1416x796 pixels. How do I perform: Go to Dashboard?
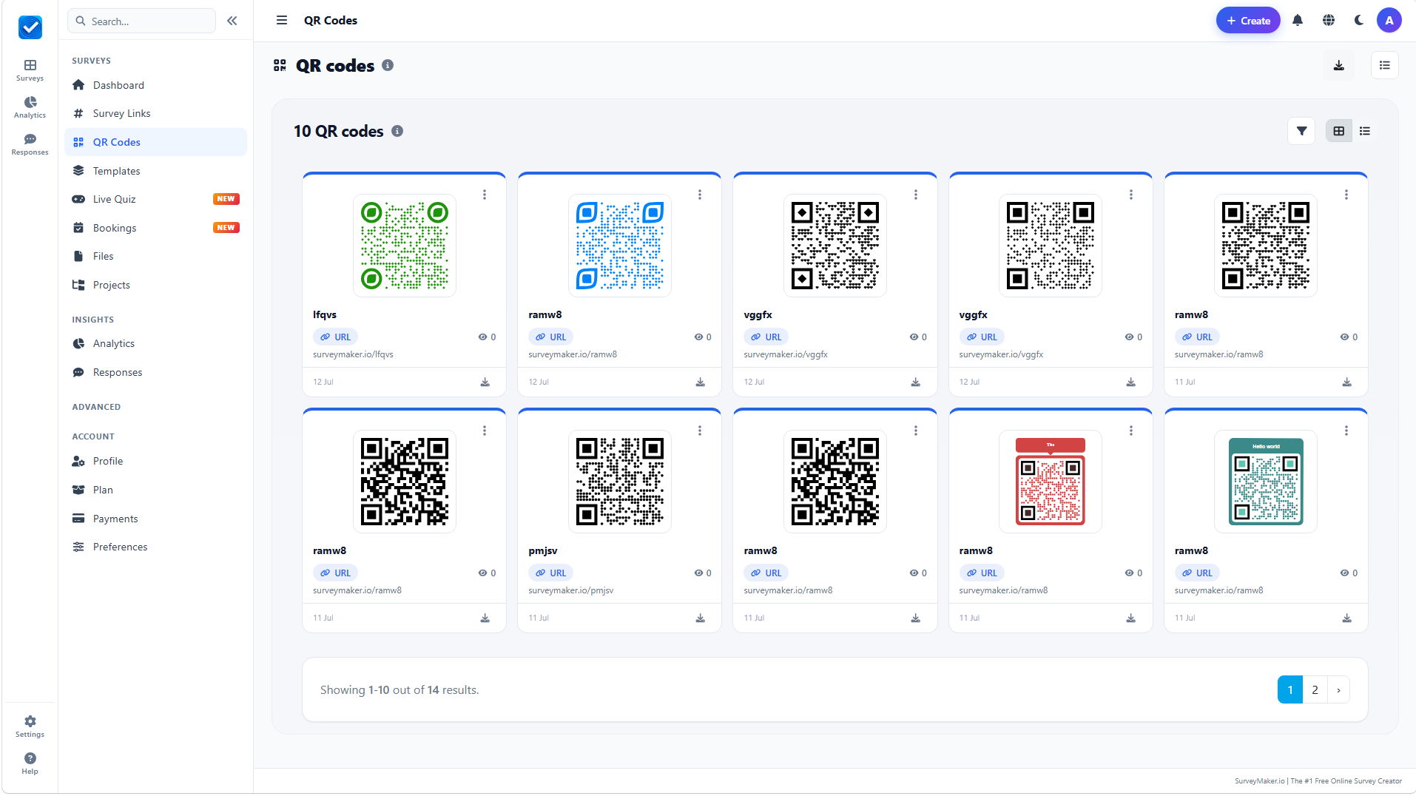[x=155, y=85]
